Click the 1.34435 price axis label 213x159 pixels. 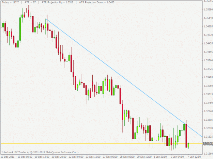pos(208,43)
